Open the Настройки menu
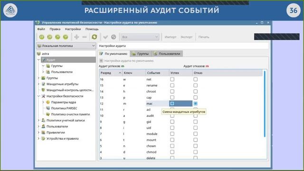Screen dimensions: 304x171 coord(73,29)
